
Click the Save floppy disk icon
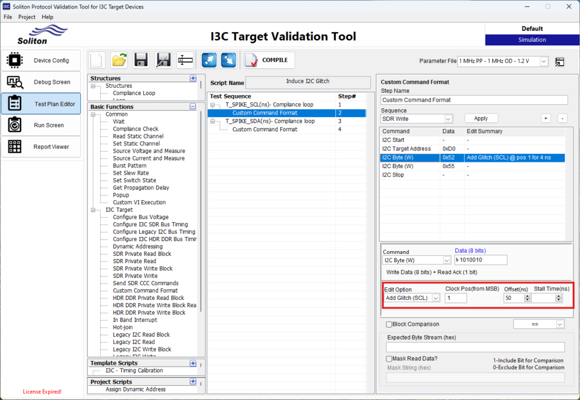[141, 60]
